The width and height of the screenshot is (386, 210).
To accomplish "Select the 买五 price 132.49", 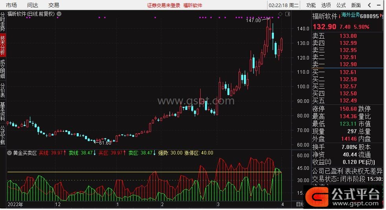I will pyautogui.click(x=348, y=101).
